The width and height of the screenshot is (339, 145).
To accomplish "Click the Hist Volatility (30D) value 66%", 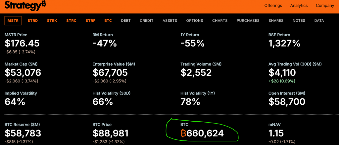I will pyautogui.click(x=103, y=102).
